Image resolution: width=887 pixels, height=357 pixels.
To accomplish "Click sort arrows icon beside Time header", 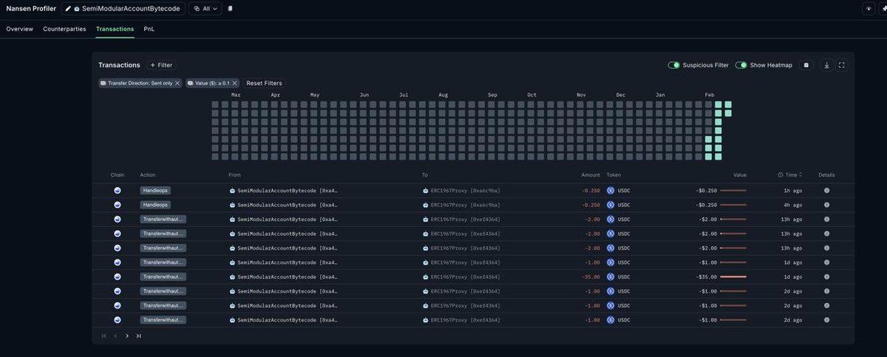I will coord(801,175).
